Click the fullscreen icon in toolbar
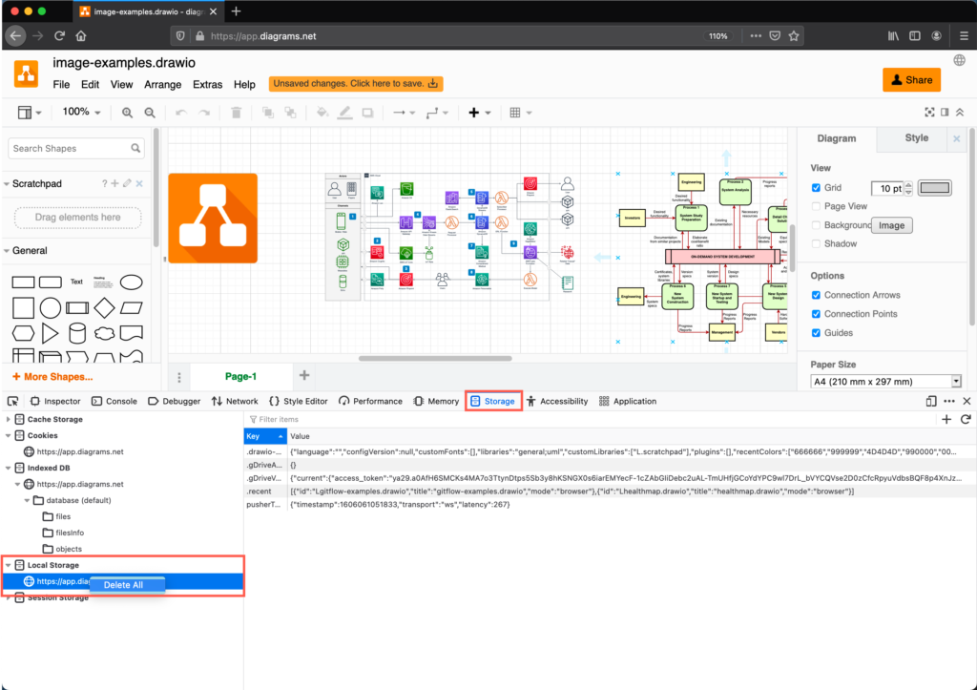The width and height of the screenshot is (977, 690). (929, 113)
